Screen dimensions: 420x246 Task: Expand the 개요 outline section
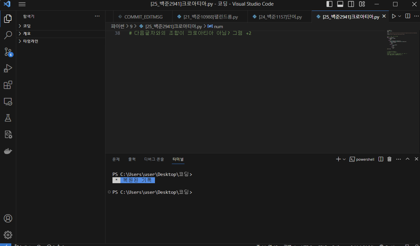point(61,33)
